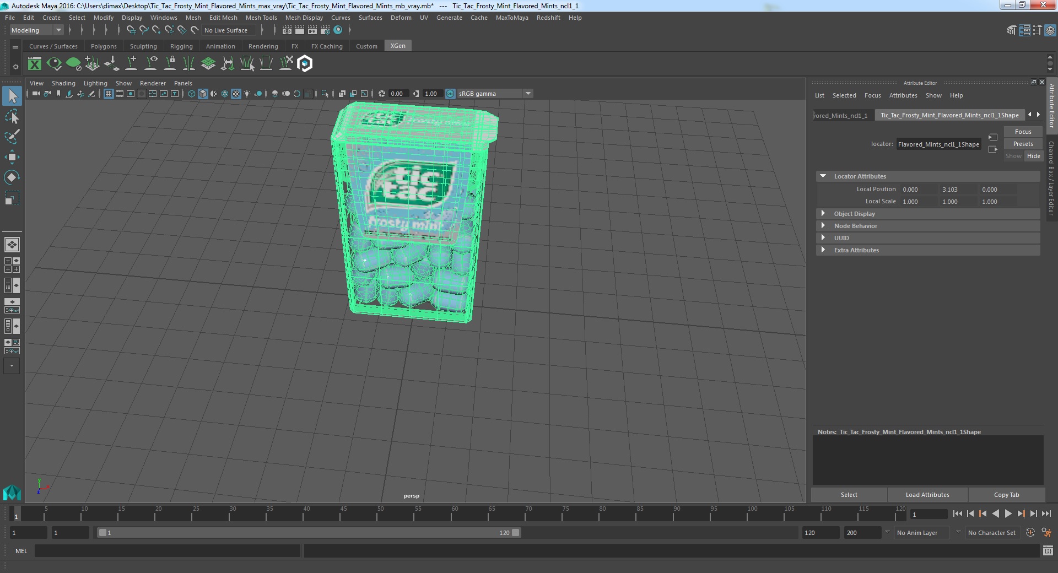Click the Select button in Attribute Editor

click(849, 495)
